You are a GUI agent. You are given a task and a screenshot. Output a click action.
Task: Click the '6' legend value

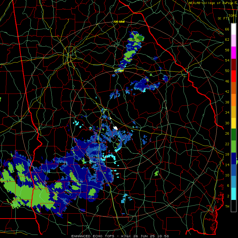click(228, 185)
